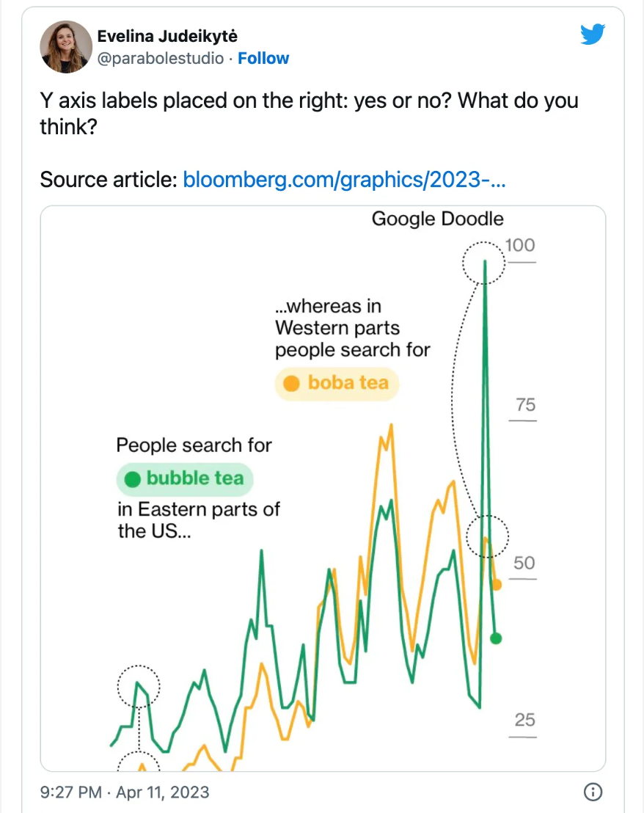Image resolution: width=644 pixels, height=813 pixels.
Task: Click the Twitter bird logo icon
Action: click(x=592, y=34)
